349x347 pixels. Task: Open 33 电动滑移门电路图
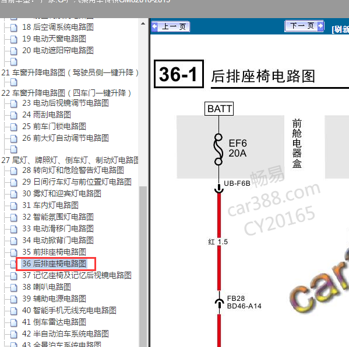(58, 228)
